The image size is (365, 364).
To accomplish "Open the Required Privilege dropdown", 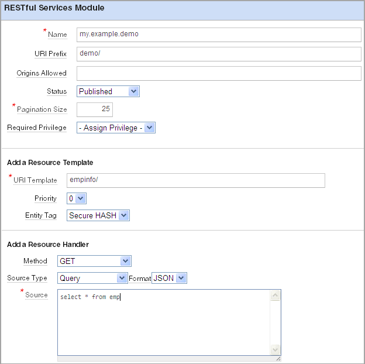I will pyautogui.click(x=116, y=128).
